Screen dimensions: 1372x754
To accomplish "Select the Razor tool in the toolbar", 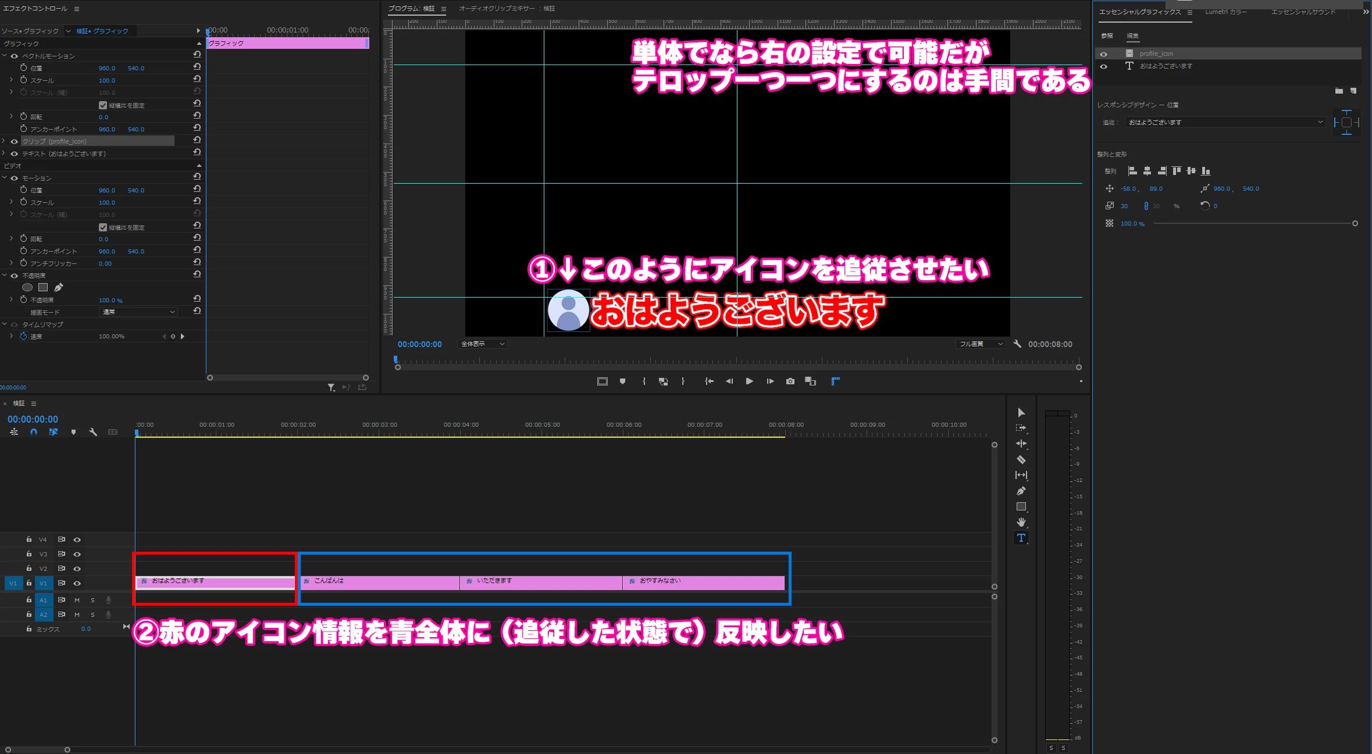I will pos(1021,459).
